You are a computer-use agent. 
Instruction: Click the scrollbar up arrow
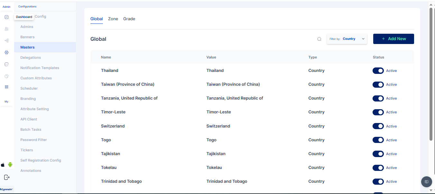[x=431, y=4]
